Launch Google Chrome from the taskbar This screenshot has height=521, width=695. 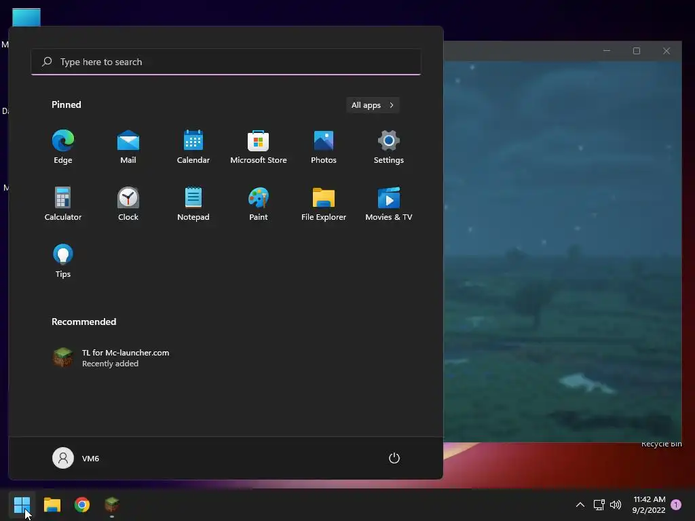point(82,505)
